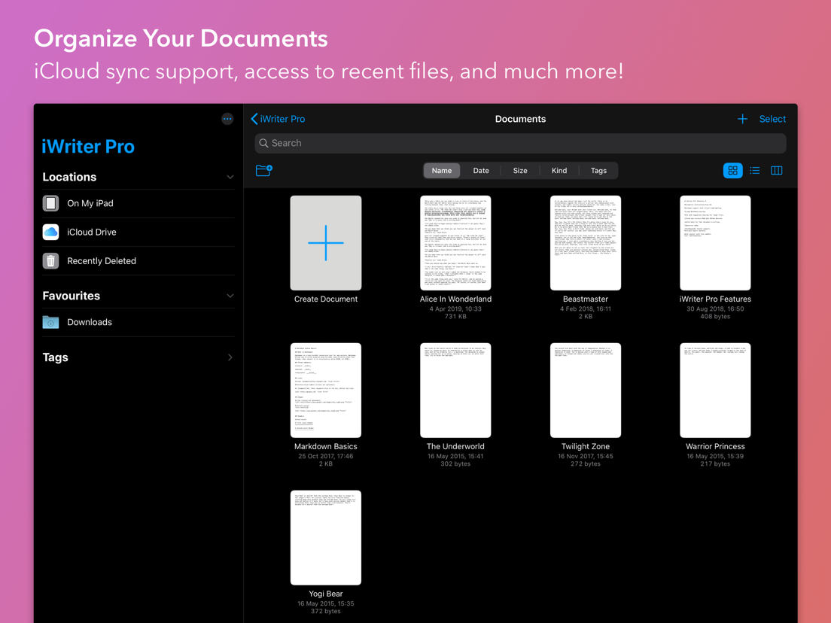Open Recently Deleted
The width and height of the screenshot is (831, 623).
pos(138,260)
